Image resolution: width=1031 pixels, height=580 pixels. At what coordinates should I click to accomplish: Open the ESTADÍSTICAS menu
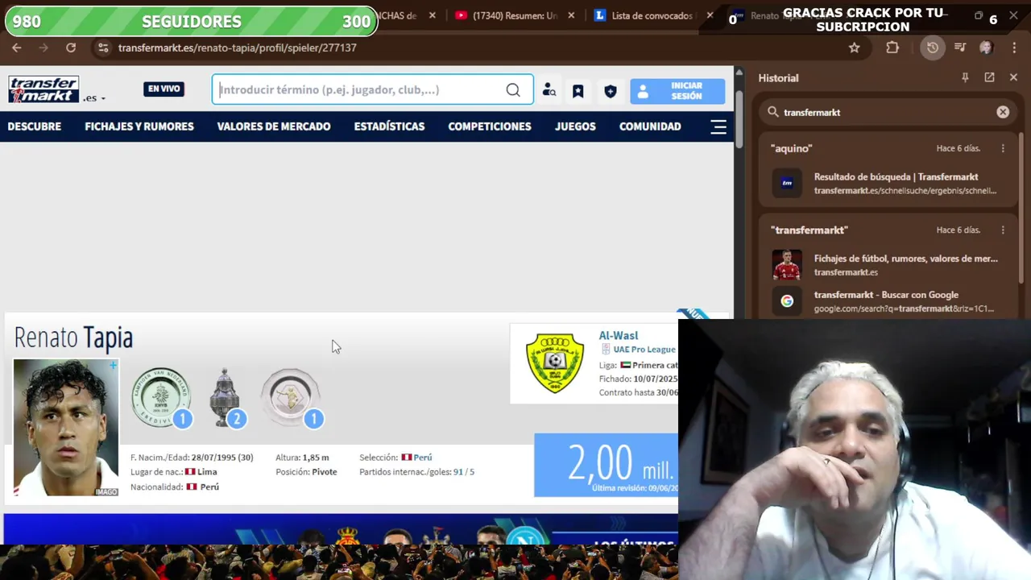(x=389, y=126)
